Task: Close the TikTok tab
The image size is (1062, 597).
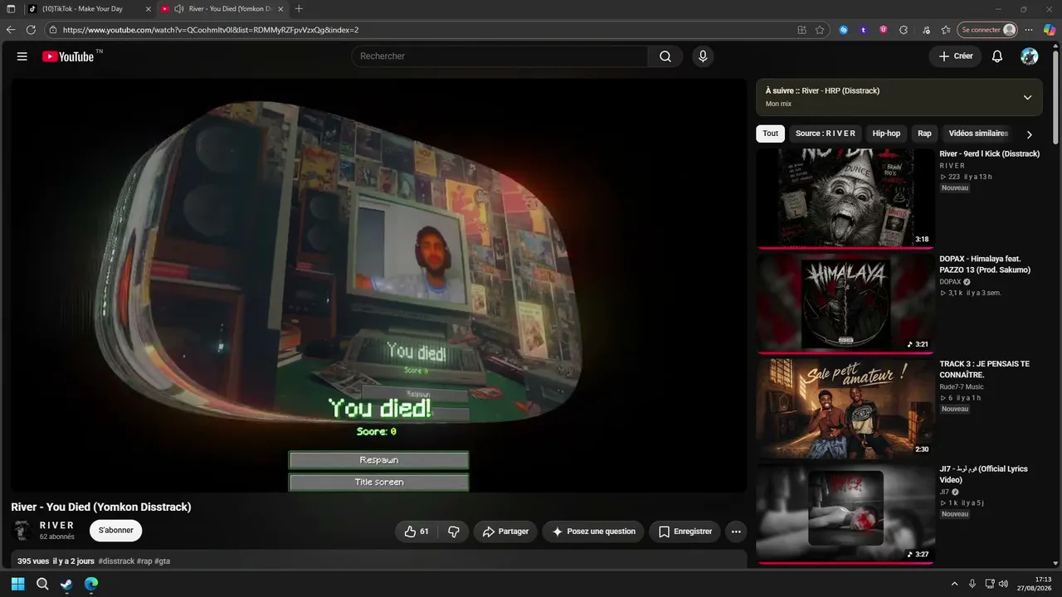Action: pyautogui.click(x=149, y=9)
